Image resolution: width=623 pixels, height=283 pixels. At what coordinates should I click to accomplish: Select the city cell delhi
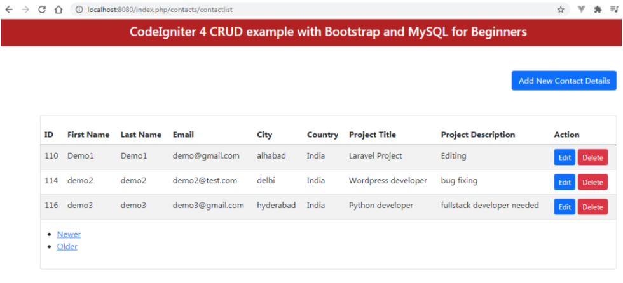266,181
